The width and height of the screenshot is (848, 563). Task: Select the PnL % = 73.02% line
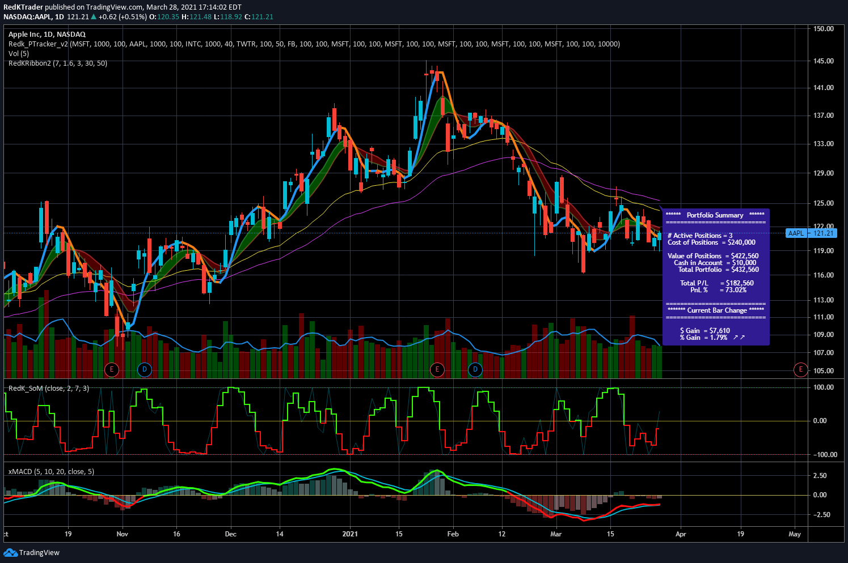coord(718,290)
